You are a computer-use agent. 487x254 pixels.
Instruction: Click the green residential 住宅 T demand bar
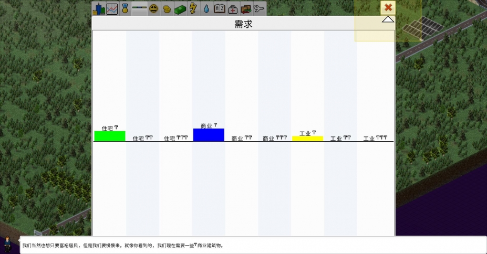[x=110, y=136]
